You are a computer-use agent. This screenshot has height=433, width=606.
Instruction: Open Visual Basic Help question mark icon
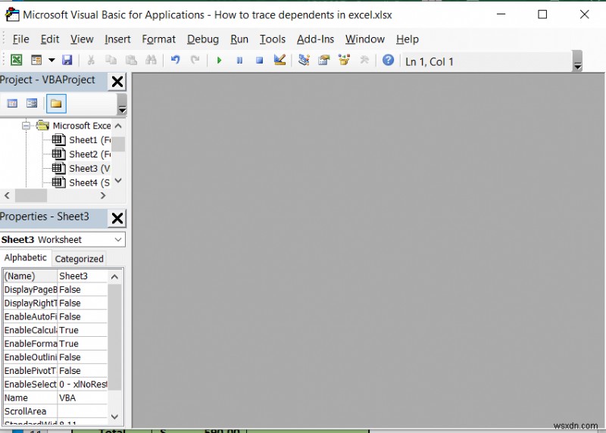tap(388, 60)
